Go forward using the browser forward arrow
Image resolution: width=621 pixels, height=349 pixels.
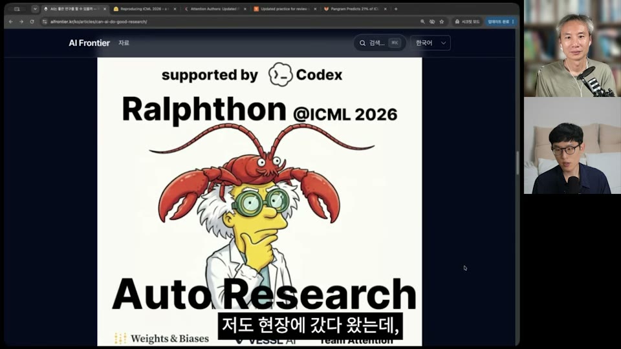pyautogui.click(x=21, y=22)
